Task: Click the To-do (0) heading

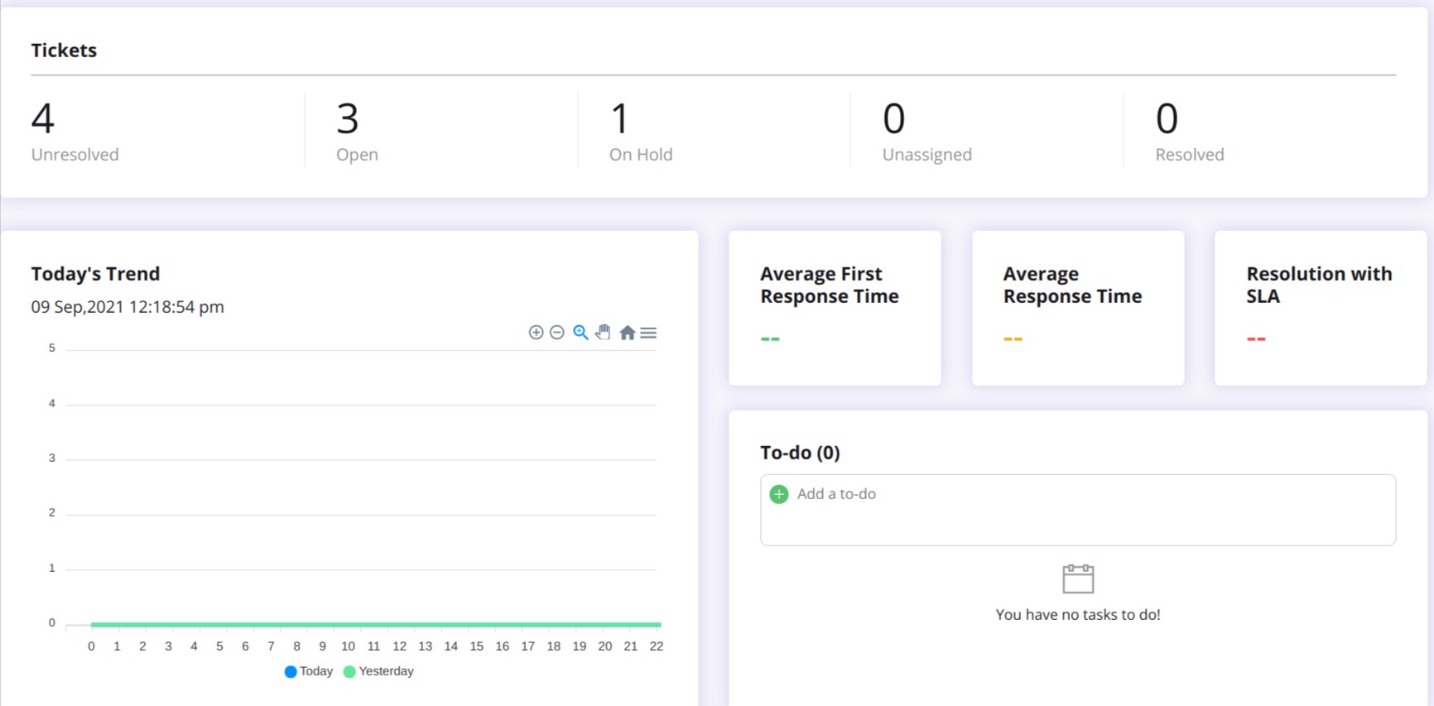Action: click(800, 453)
